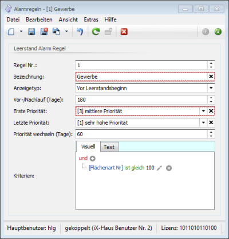Viewport: 229px width, 239px height.
Task: Open the Bearbeiten menu
Action: 39,20
